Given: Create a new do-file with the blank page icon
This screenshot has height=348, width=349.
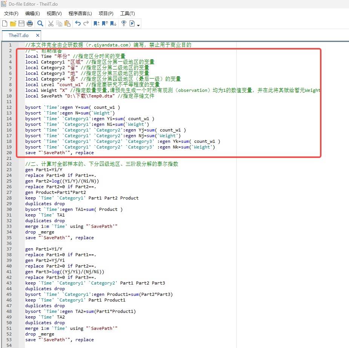Looking at the screenshot, I should click(5, 24).
